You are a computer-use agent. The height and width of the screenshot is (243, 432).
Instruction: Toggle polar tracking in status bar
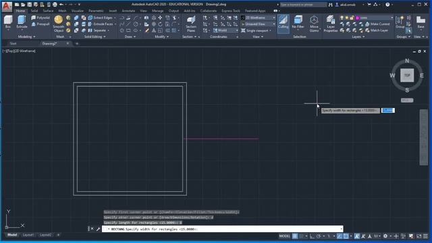point(319,236)
